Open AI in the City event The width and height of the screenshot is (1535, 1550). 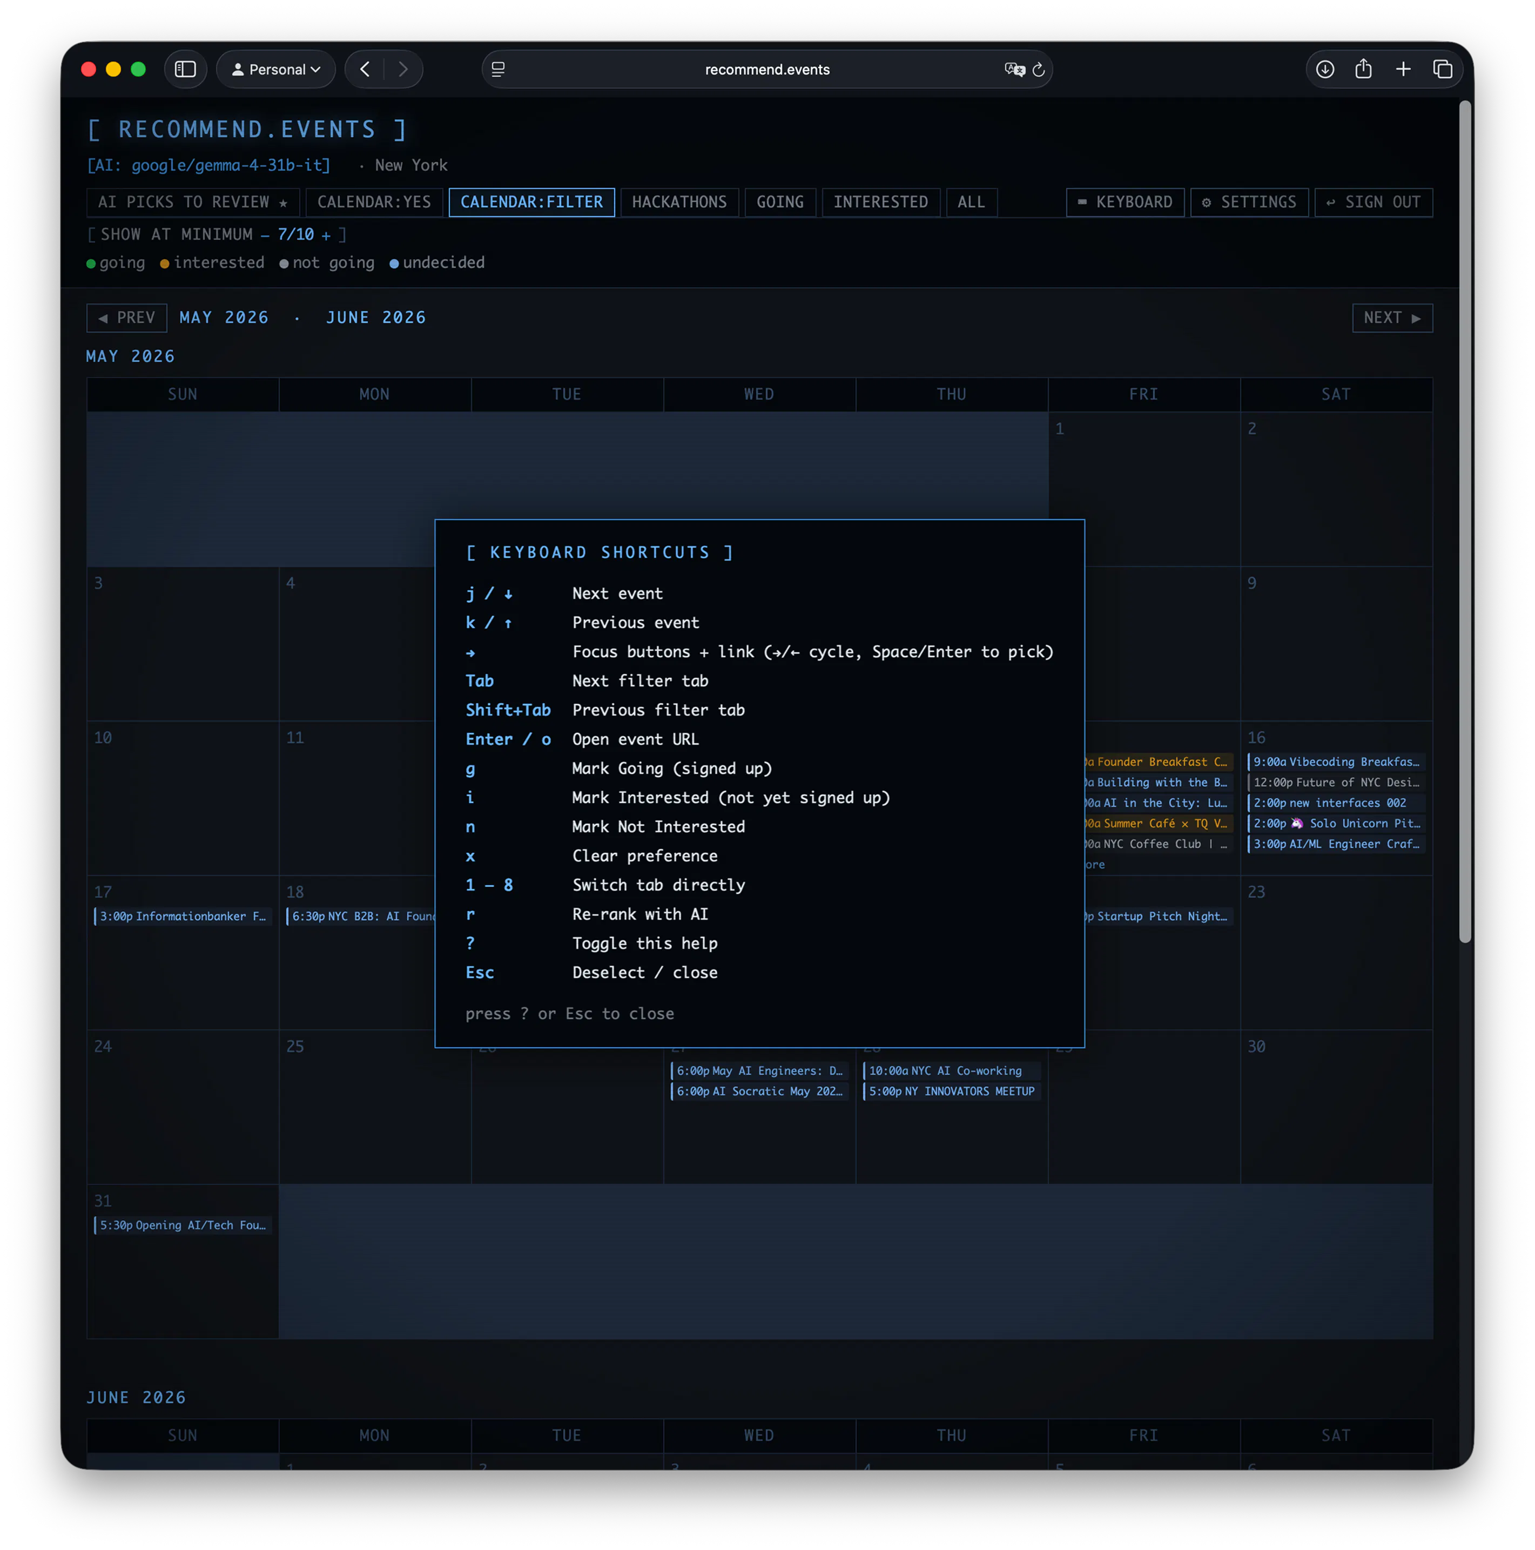[1159, 803]
